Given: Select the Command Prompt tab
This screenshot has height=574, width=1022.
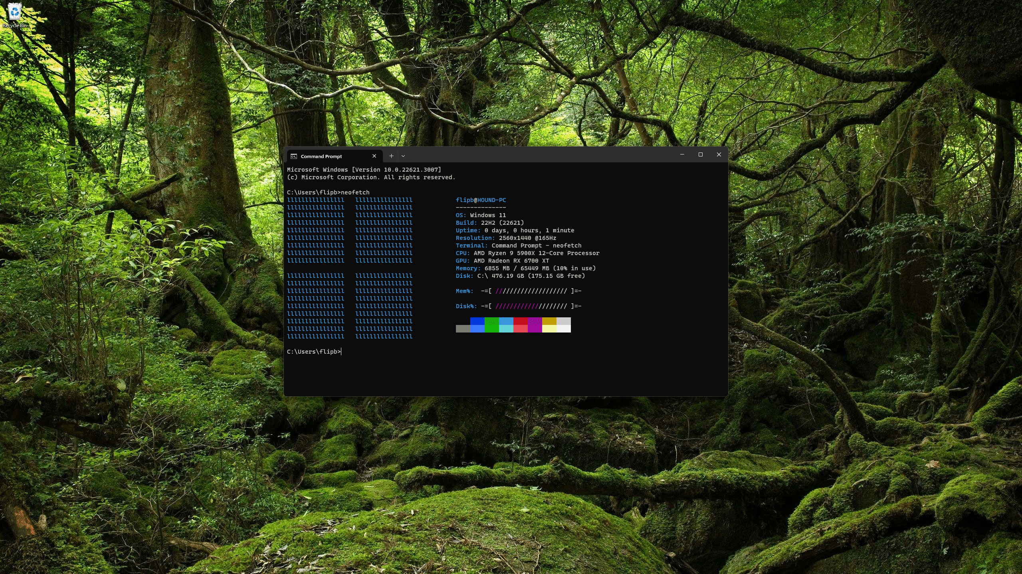Looking at the screenshot, I should [335, 156].
